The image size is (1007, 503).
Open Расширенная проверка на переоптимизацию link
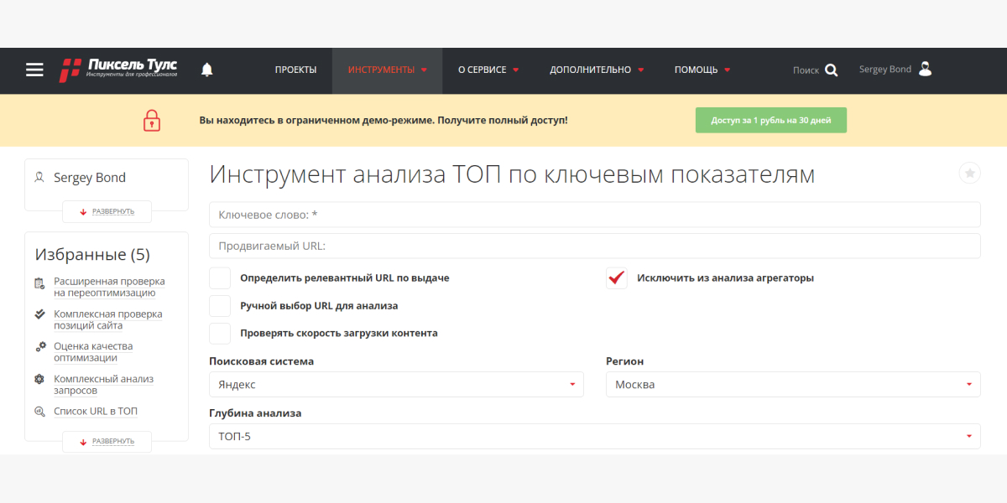tap(109, 287)
